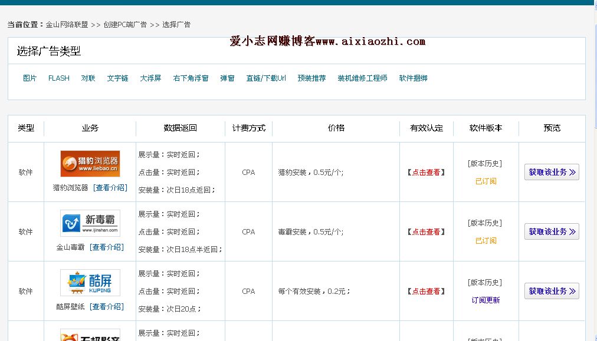Open 查看介绍 link for 猎豹浏览器
597x341 pixels.
[x=110, y=187]
